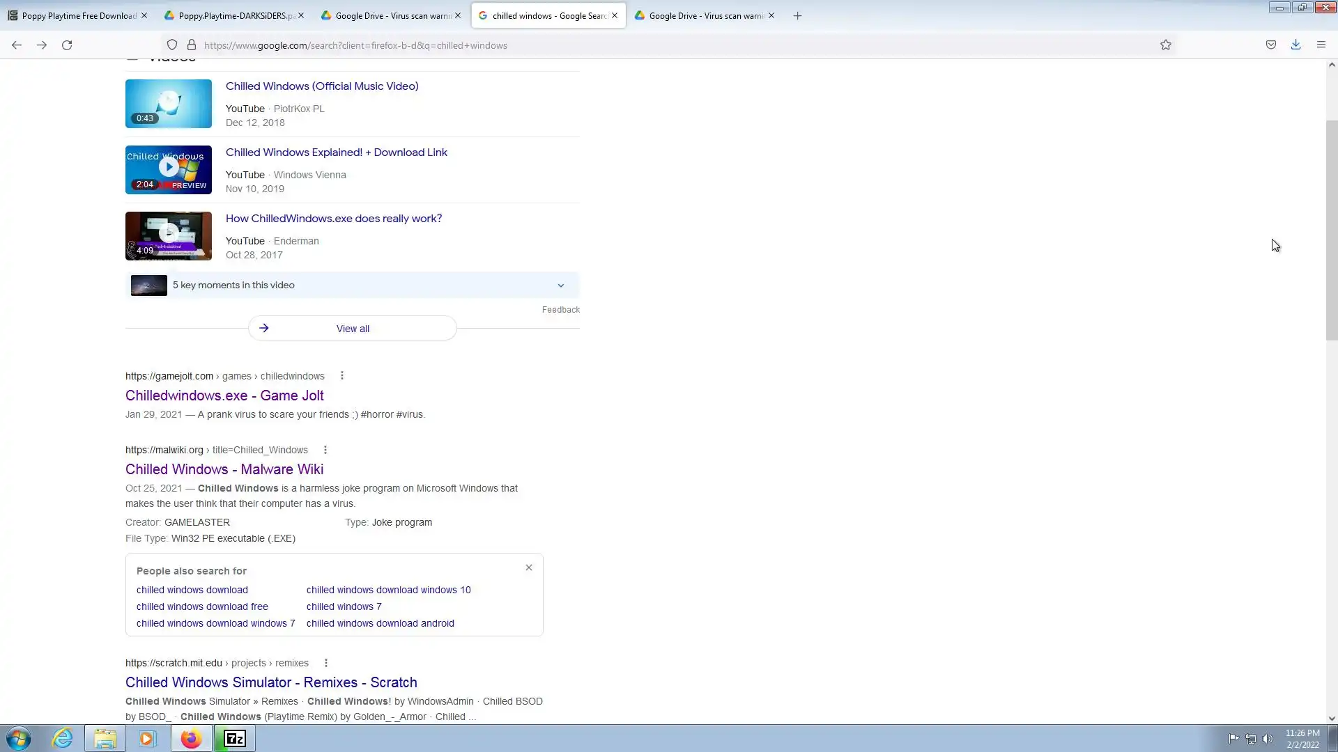
Task: Expand 5 key moments in this video
Action: pos(560,285)
